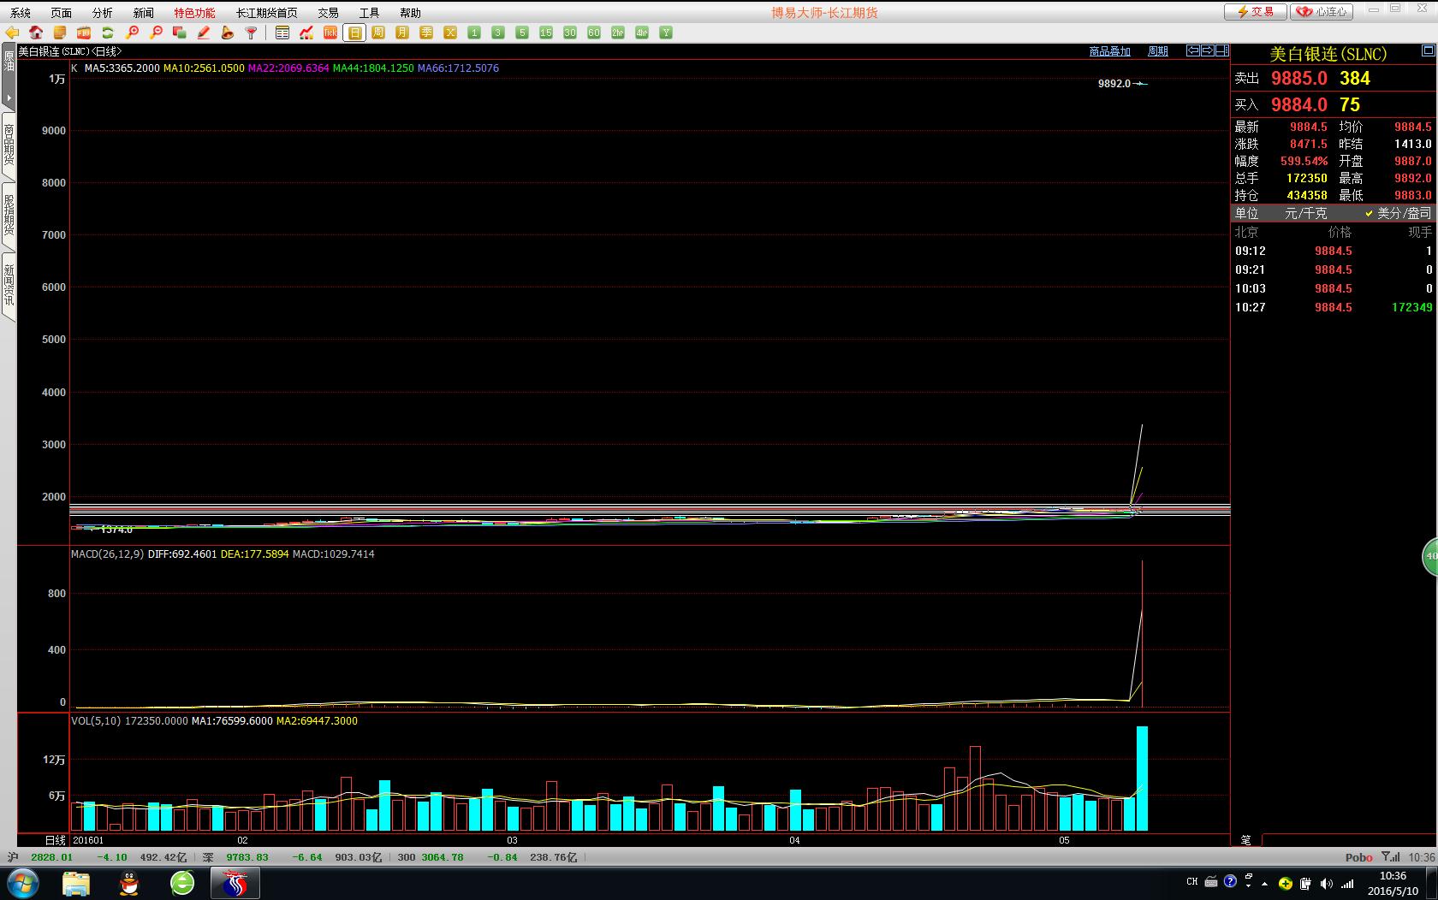Open QQ penguin from the taskbar

pyautogui.click(x=129, y=883)
